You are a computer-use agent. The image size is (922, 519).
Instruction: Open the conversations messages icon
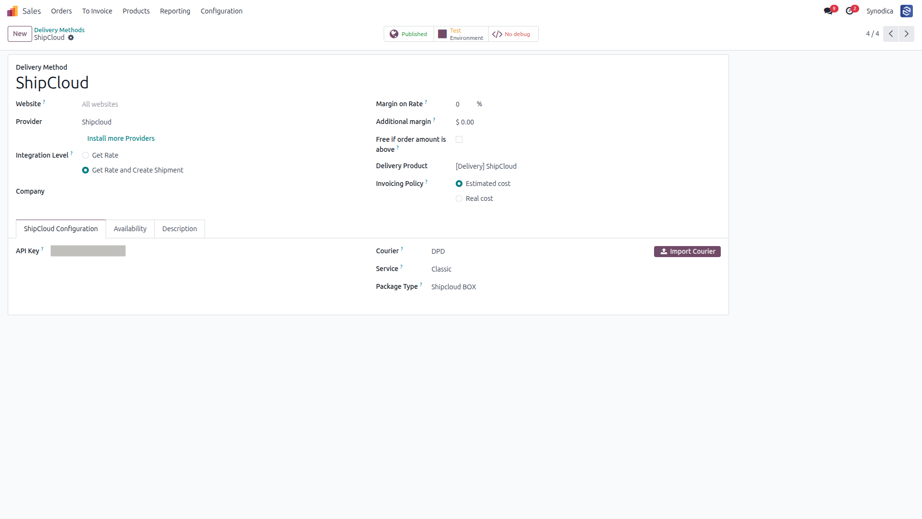tap(828, 11)
